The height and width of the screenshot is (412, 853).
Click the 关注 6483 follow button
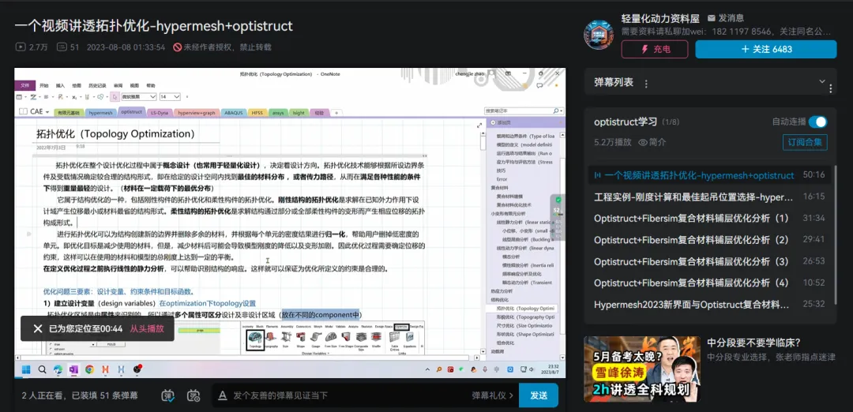click(x=766, y=49)
